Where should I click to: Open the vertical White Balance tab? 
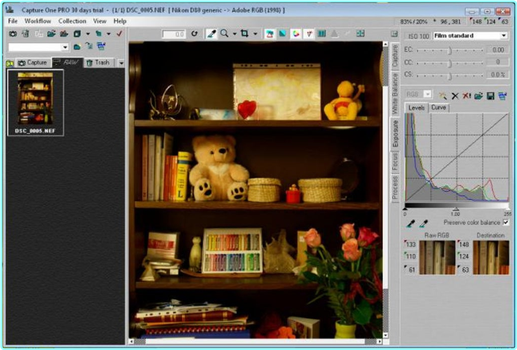395,93
